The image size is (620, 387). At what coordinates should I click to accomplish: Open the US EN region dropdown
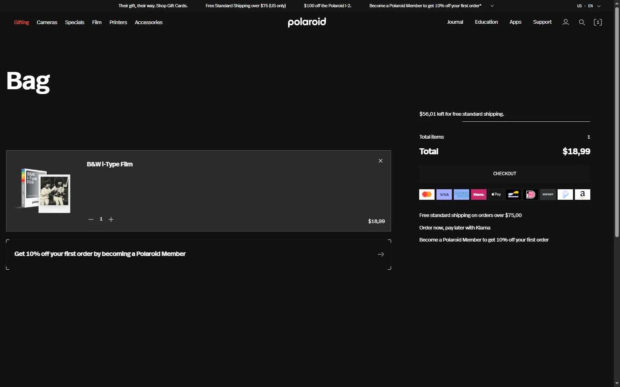click(x=589, y=6)
